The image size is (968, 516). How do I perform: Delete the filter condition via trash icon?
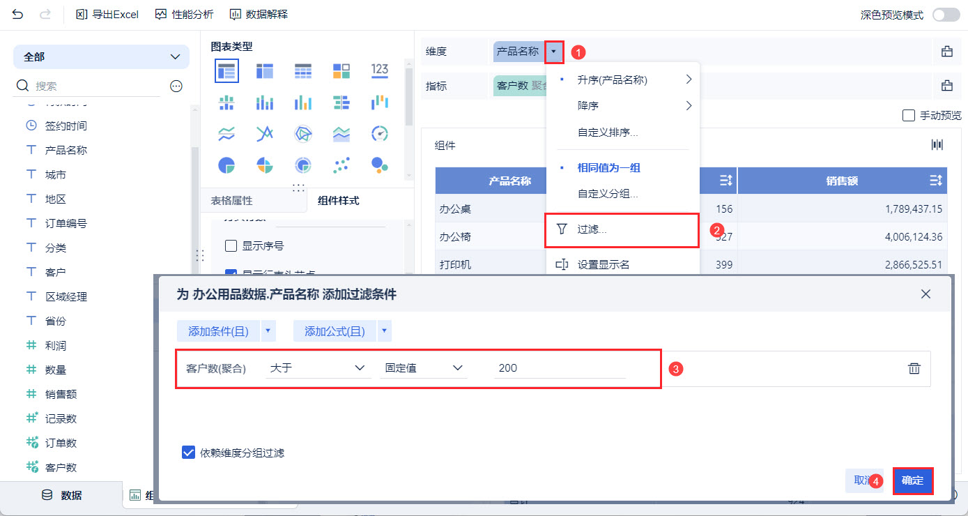[x=914, y=369]
